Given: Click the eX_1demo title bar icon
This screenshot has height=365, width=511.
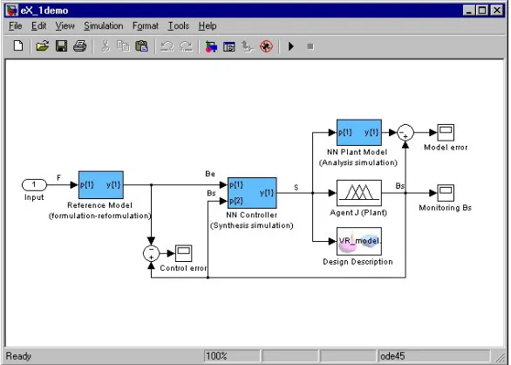Looking at the screenshot, I should [11, 10].
